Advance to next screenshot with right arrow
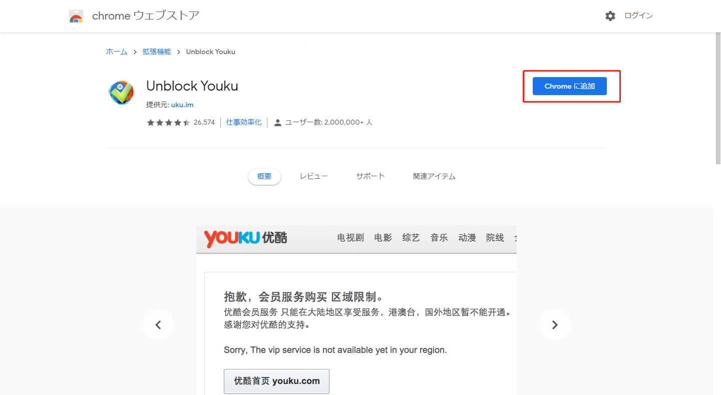Screen dimensions: 721x395 tap(554, 325)
